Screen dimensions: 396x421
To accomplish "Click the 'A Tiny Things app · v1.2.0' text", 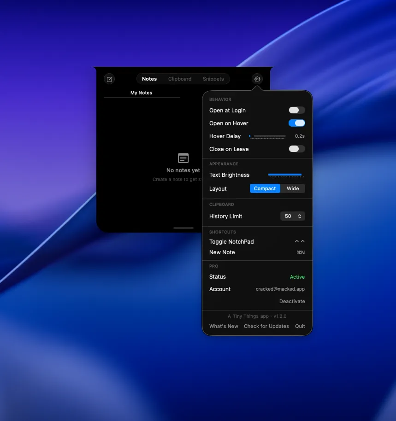I will point(257,316).
